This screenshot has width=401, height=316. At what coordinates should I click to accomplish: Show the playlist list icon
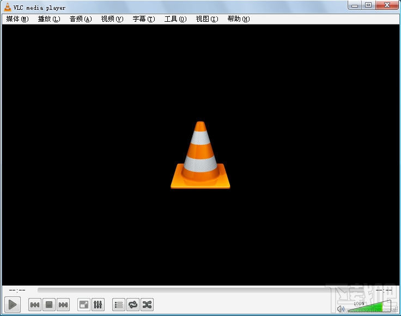tap(119, 305)
